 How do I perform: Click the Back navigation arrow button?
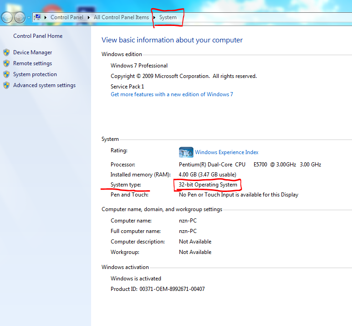(7, 17)
